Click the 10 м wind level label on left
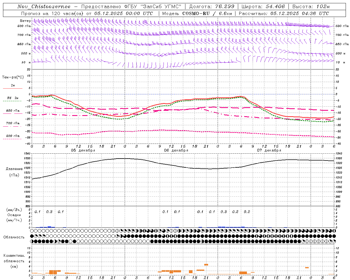This screenshot has height=280, width=350. pos(26,62)
